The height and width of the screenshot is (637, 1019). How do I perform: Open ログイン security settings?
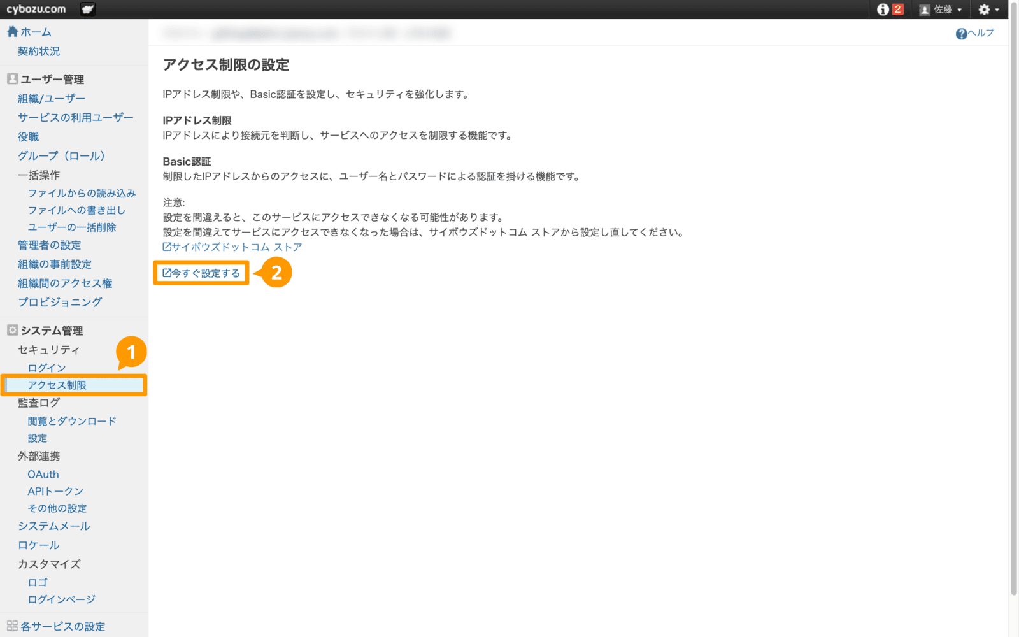[x=47, y=368]
